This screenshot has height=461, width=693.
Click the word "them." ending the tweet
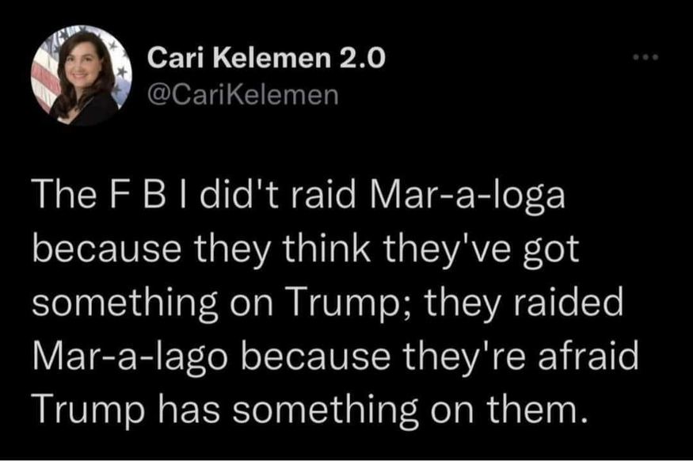pyautogui.click(x=537, y=409)
